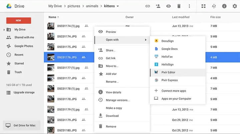Viewport: 240px width, 134px height.
Task: Select Download in the context menu
Action: pos(112,116)
